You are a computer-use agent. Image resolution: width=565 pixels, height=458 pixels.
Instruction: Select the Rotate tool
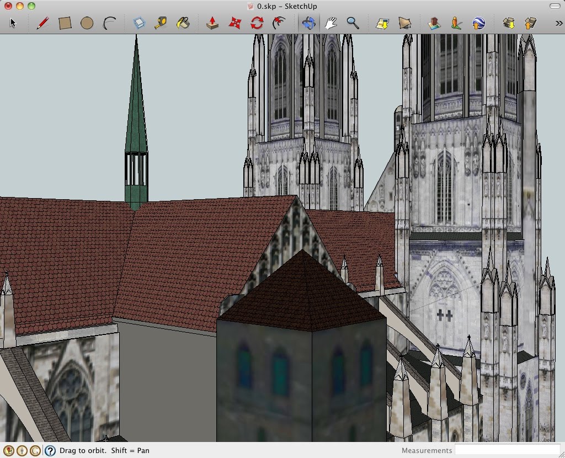click(x=257, y=23)
